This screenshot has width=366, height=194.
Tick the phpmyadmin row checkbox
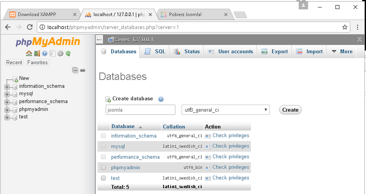click(103, 167)
